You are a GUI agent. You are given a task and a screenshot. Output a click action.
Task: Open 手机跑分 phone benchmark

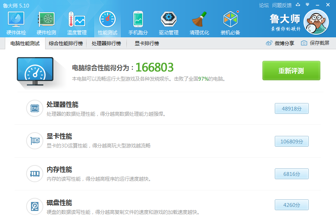(x=138, y=23)
